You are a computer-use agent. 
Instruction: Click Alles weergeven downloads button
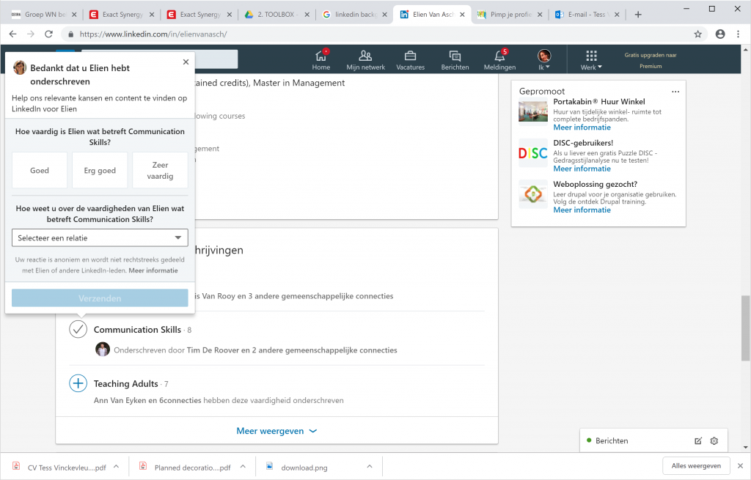click(696, 465)
